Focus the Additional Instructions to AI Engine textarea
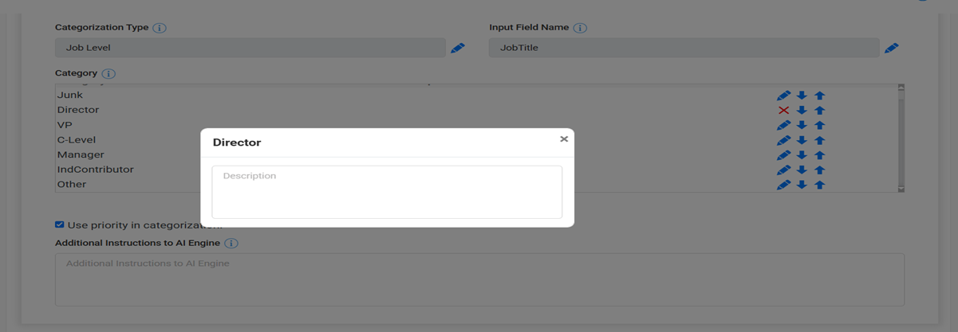This screenshot has height=332, width=958. click(479, 279)
